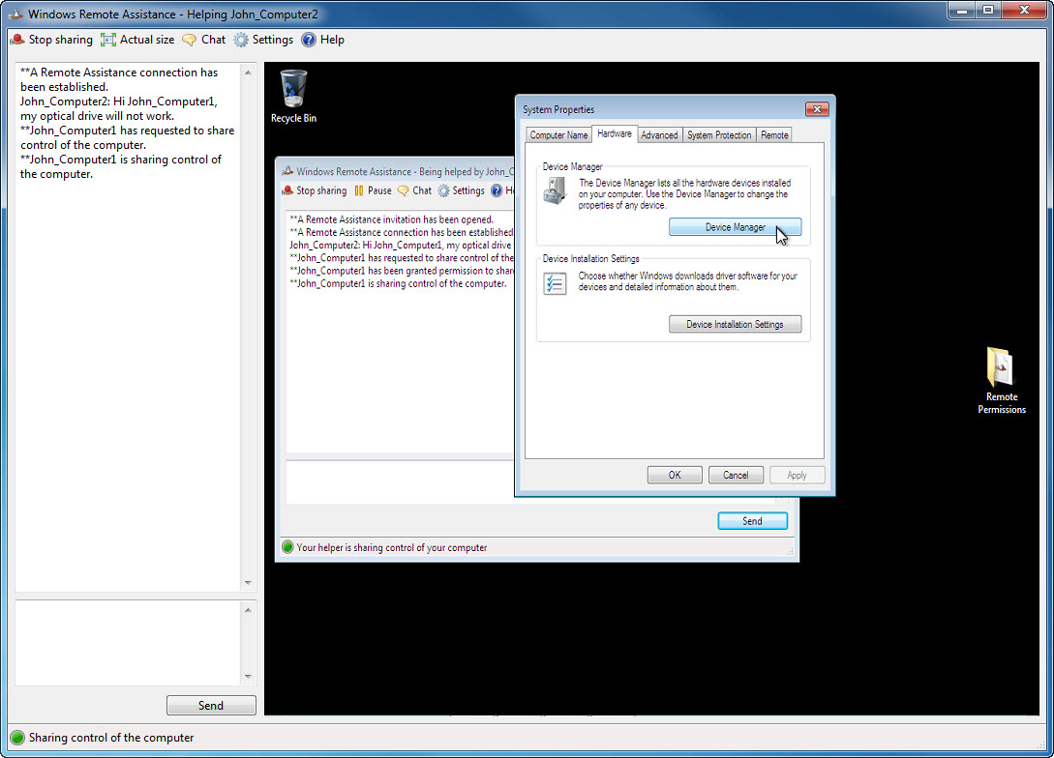
Task: Open Help in the helper toolbar
Action: (322, 40)
